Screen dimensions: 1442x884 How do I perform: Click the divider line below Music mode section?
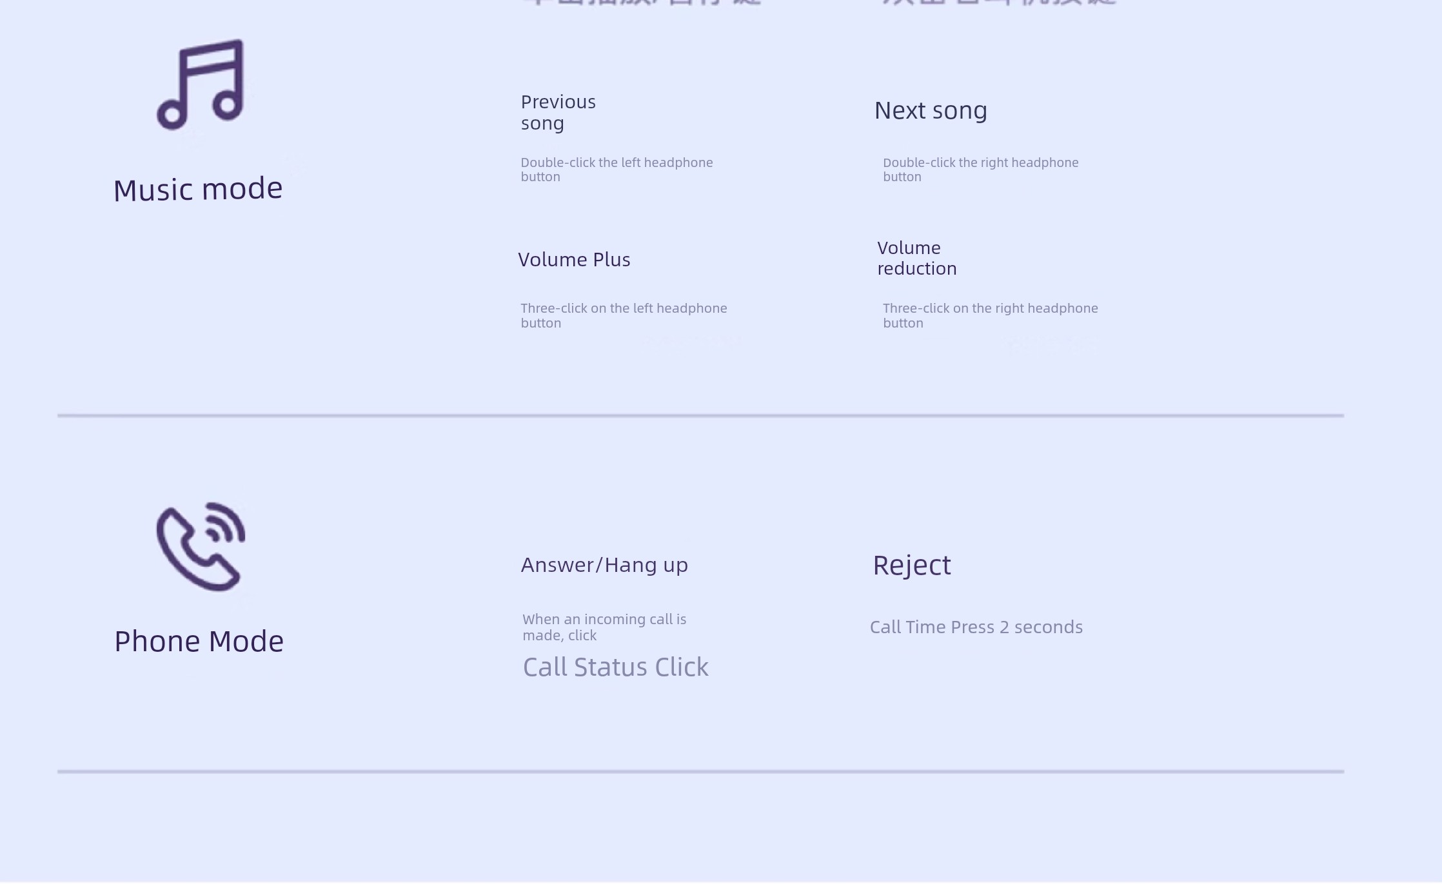click(x=700, y=416)
